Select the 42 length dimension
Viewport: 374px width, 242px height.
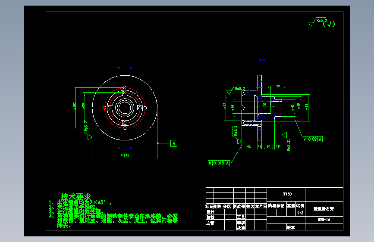click(248, 146)
